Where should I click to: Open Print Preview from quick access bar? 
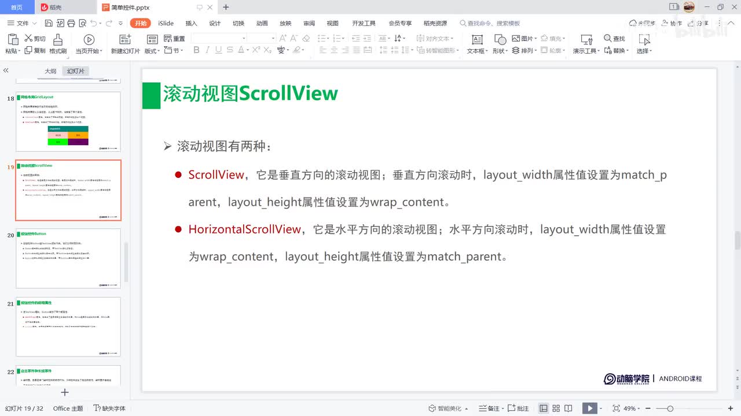(82, 23)
